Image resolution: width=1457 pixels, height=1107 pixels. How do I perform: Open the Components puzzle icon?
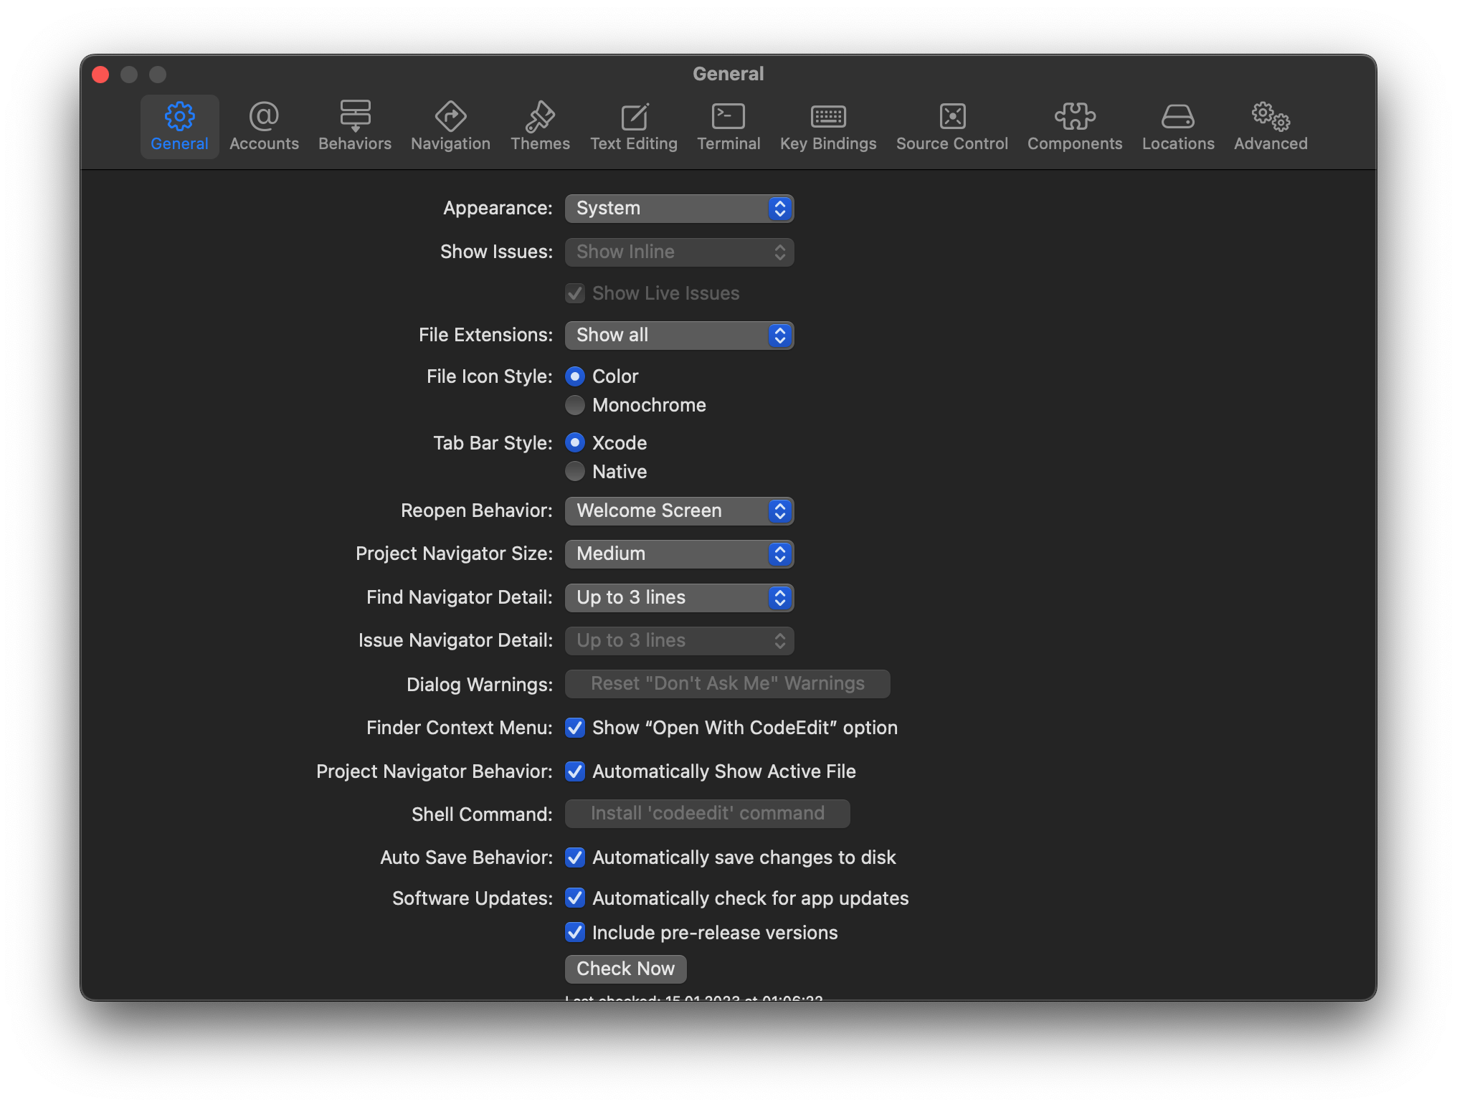1075,116
